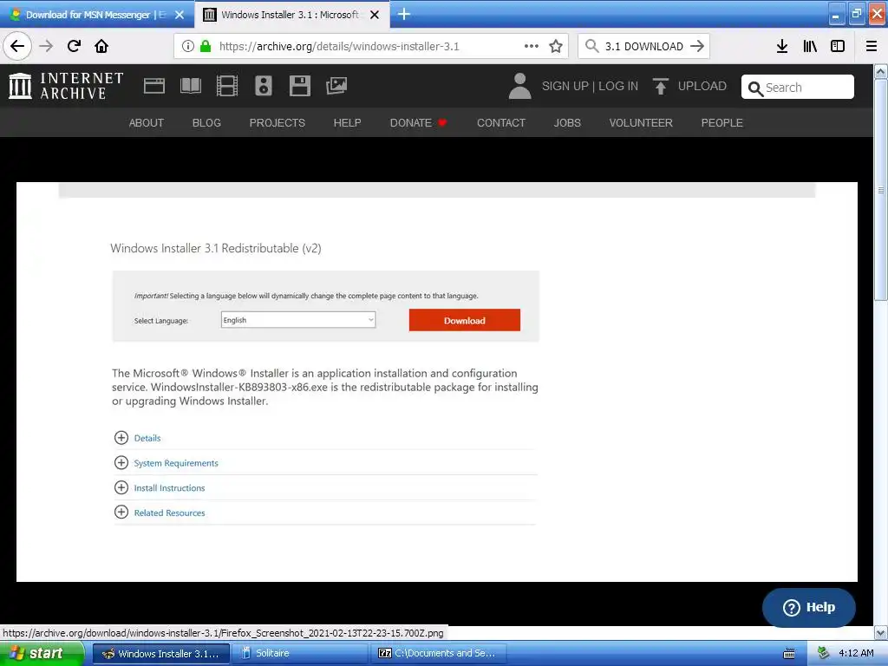The width and height of the screenshot is (888, 666).
Task: Click the search bar magnifier icon
Action: [x=591, y=46]
